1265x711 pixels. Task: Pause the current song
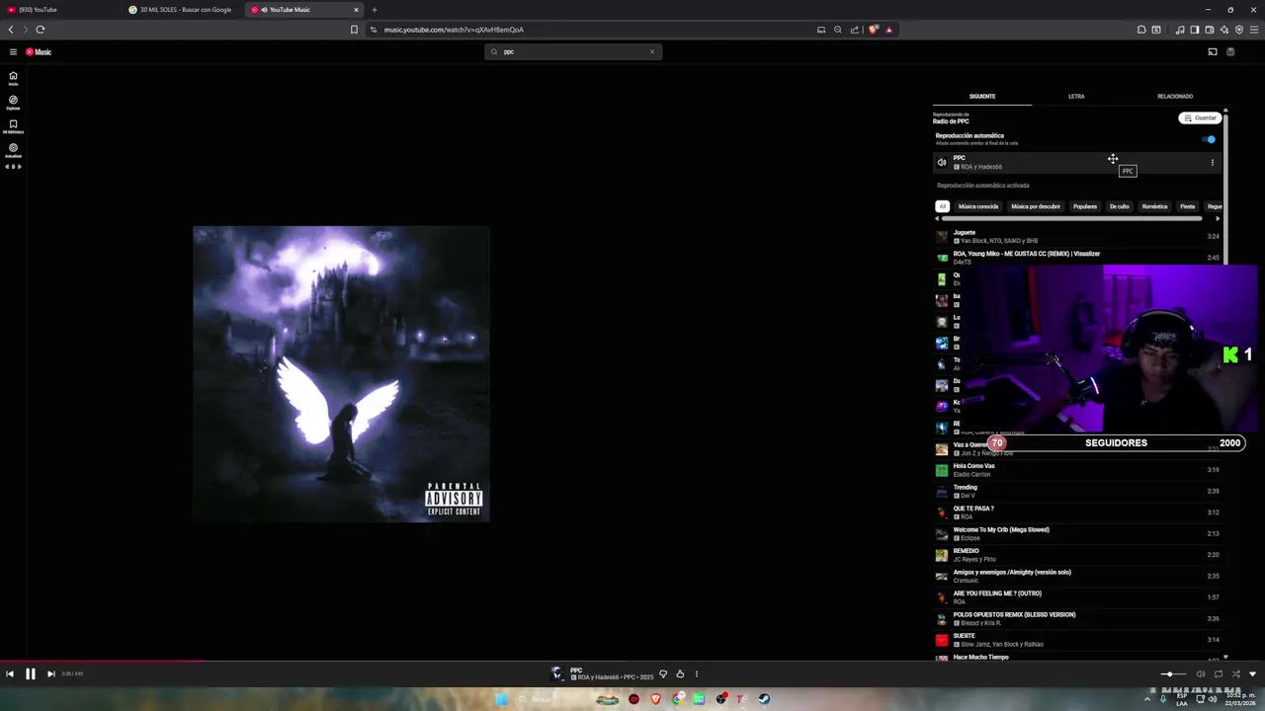pyautogui.click(x=30, y=673)
